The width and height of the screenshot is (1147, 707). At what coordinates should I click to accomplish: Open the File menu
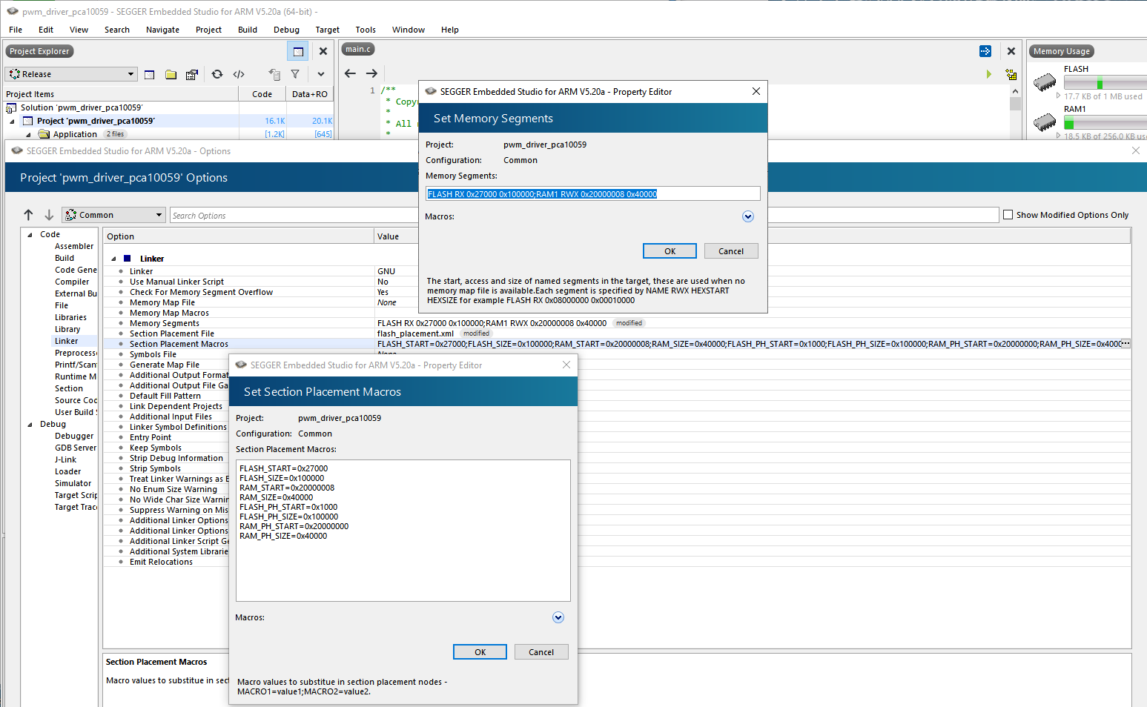pos(16,30)
